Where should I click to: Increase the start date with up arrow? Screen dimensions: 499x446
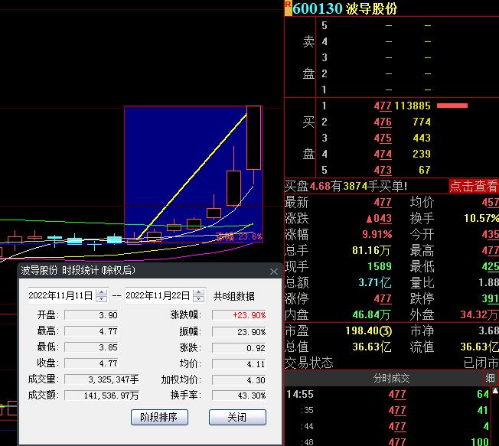(x=101, y=291)
